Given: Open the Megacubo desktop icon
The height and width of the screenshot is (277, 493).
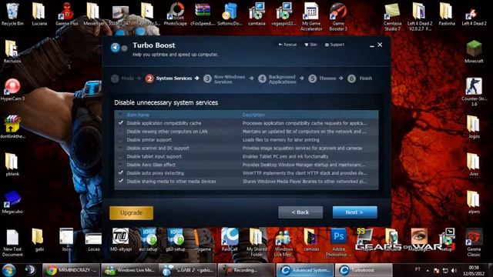Looking at the screenshot, I should point(12,202).
